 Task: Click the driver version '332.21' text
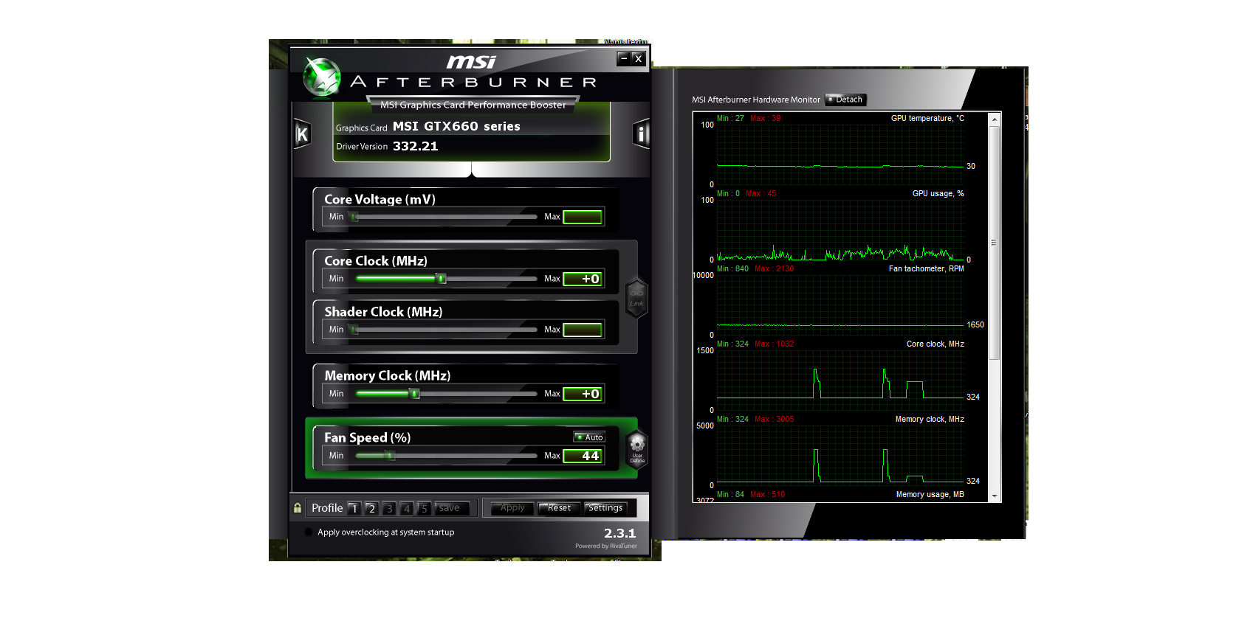(x=415, y=146)
